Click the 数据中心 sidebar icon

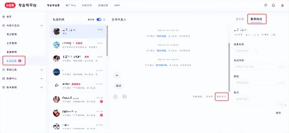(3, 79)
